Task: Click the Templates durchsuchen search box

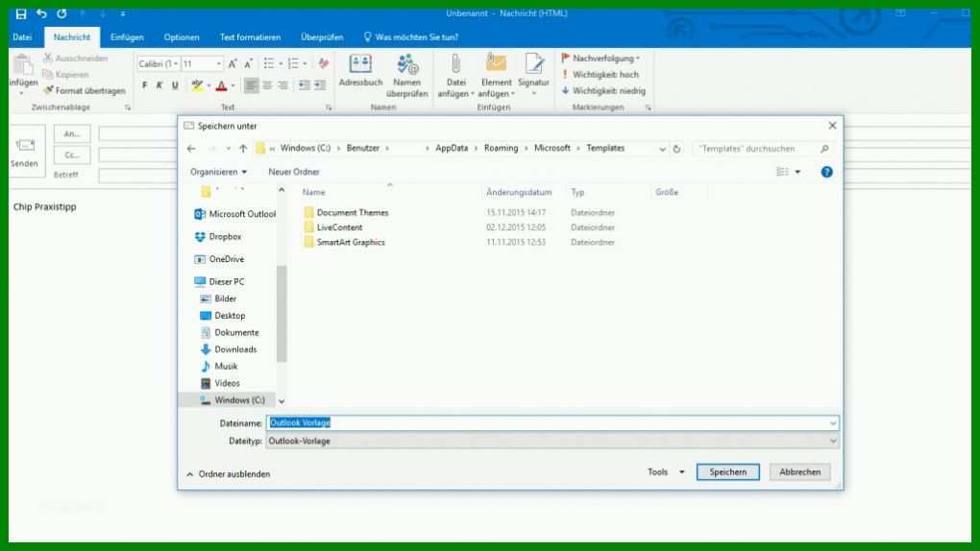Action: (764, 149)
